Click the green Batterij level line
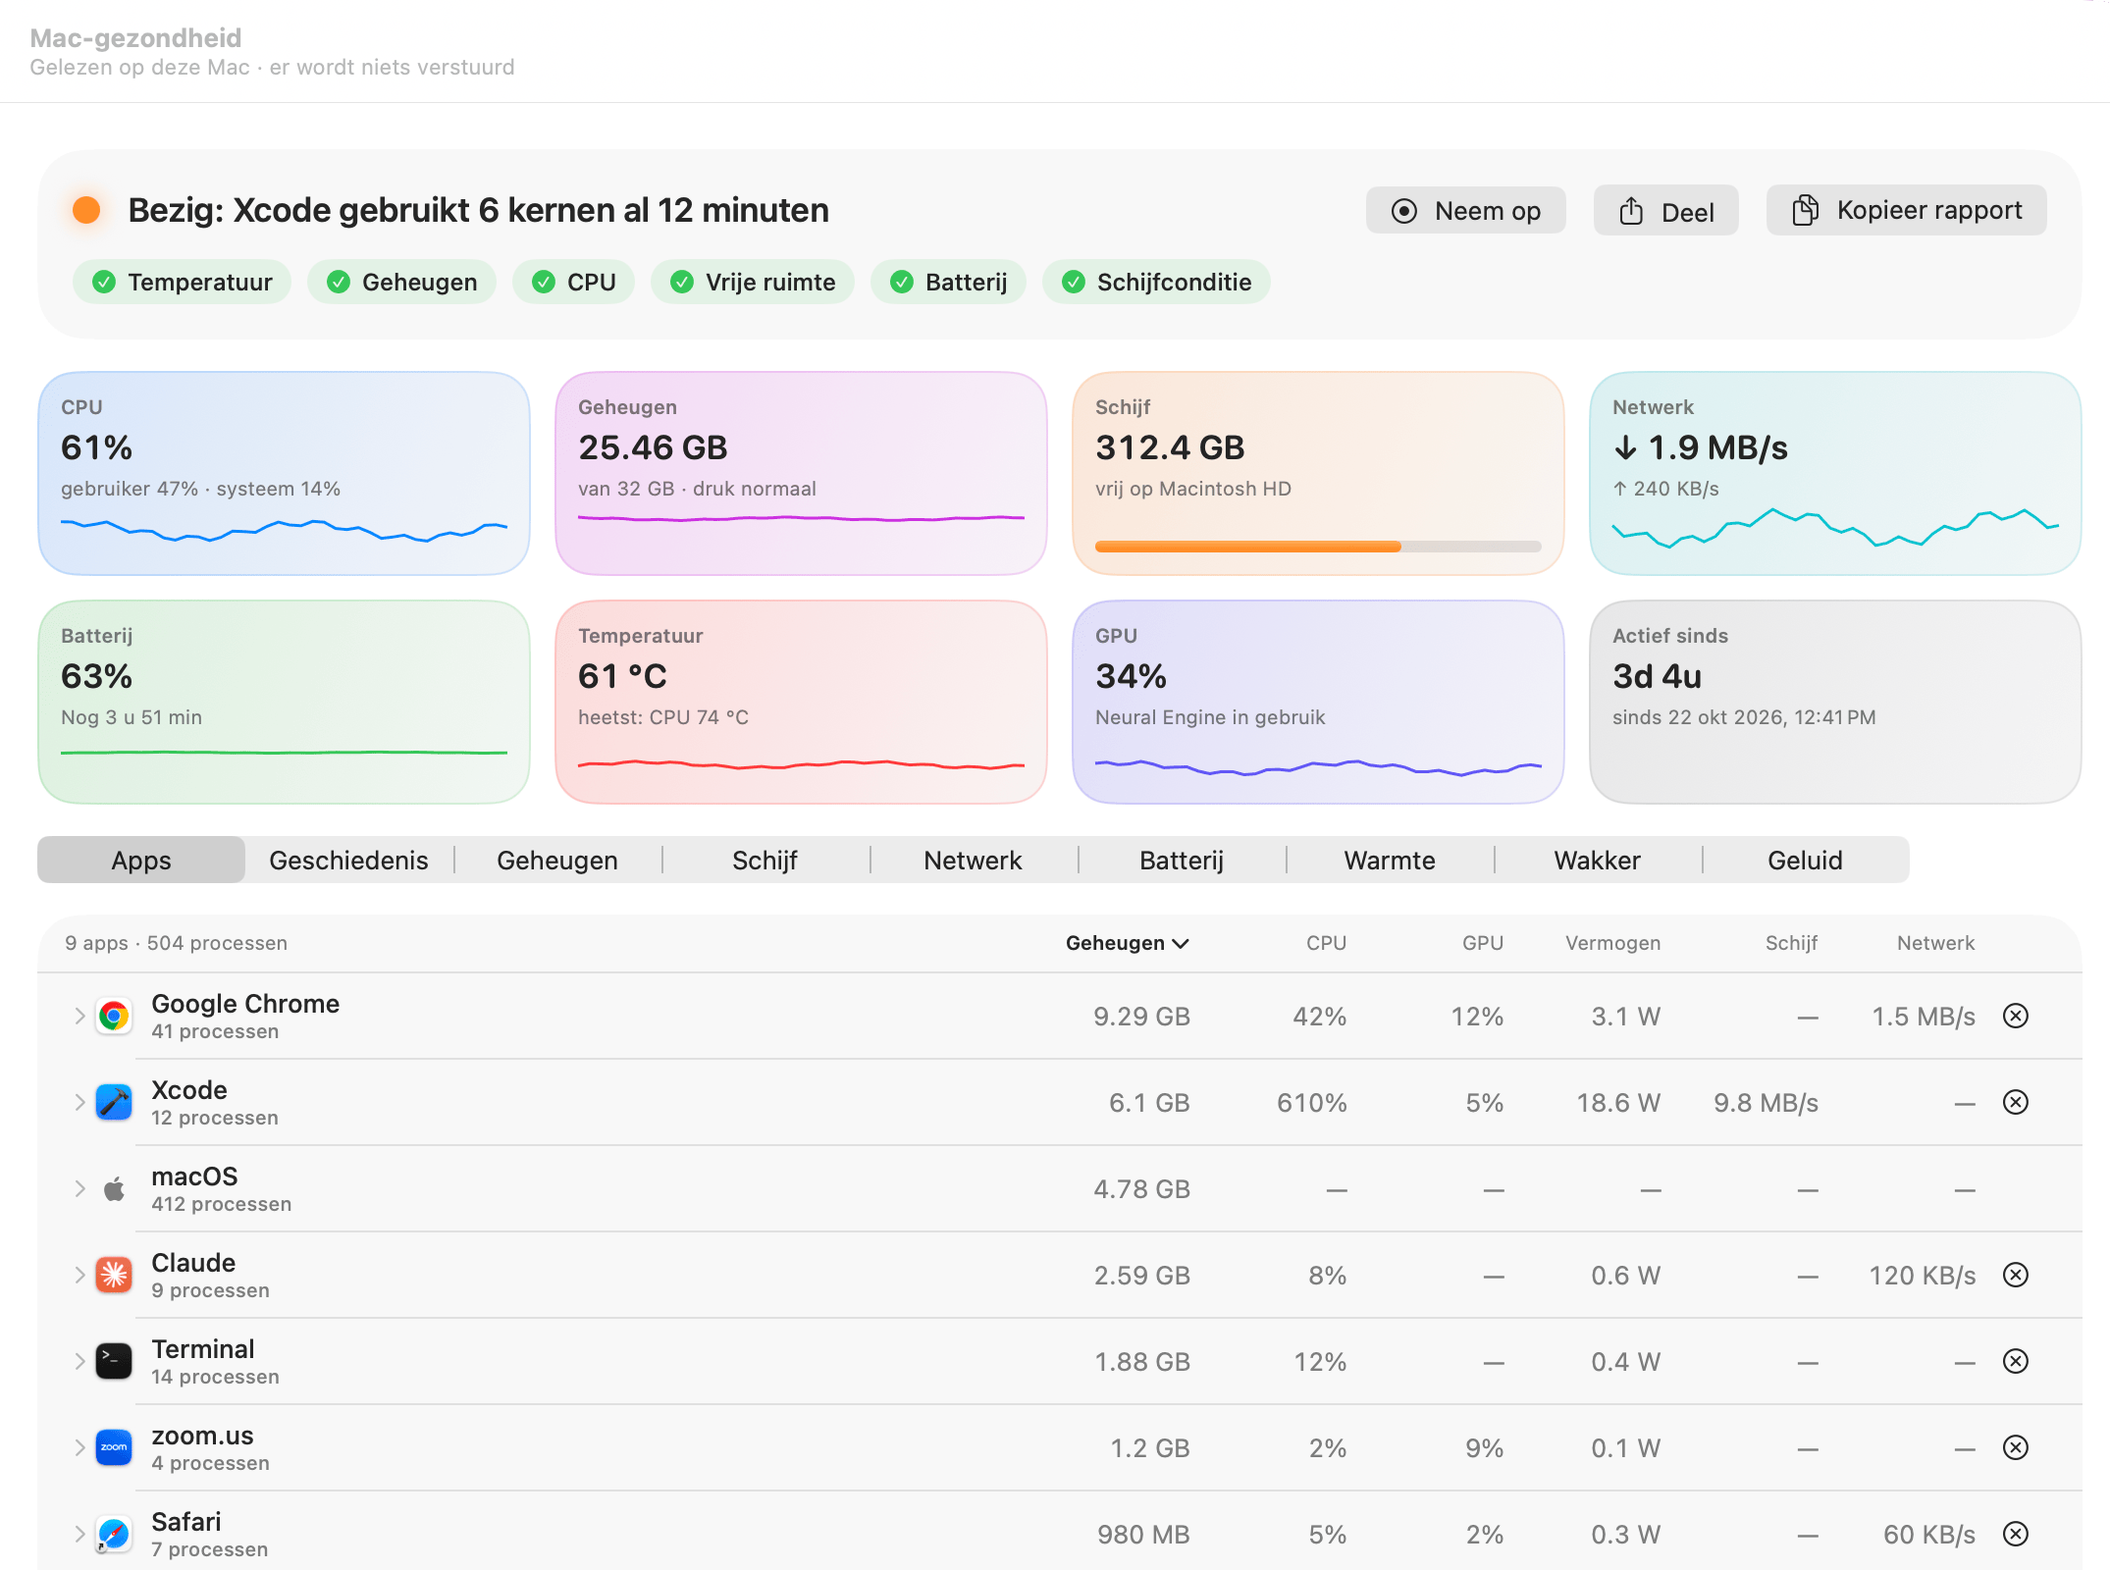Image resolution: width=2110 pixels, height=1570 pixels. pos(284,753)
